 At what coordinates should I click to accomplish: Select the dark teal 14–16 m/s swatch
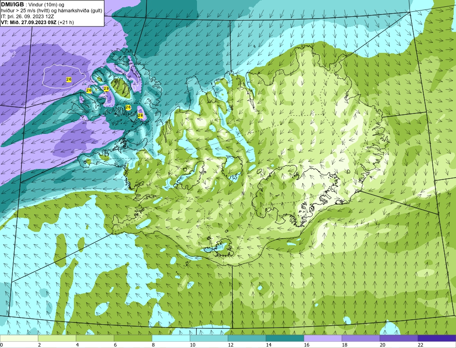pos(285,338)
